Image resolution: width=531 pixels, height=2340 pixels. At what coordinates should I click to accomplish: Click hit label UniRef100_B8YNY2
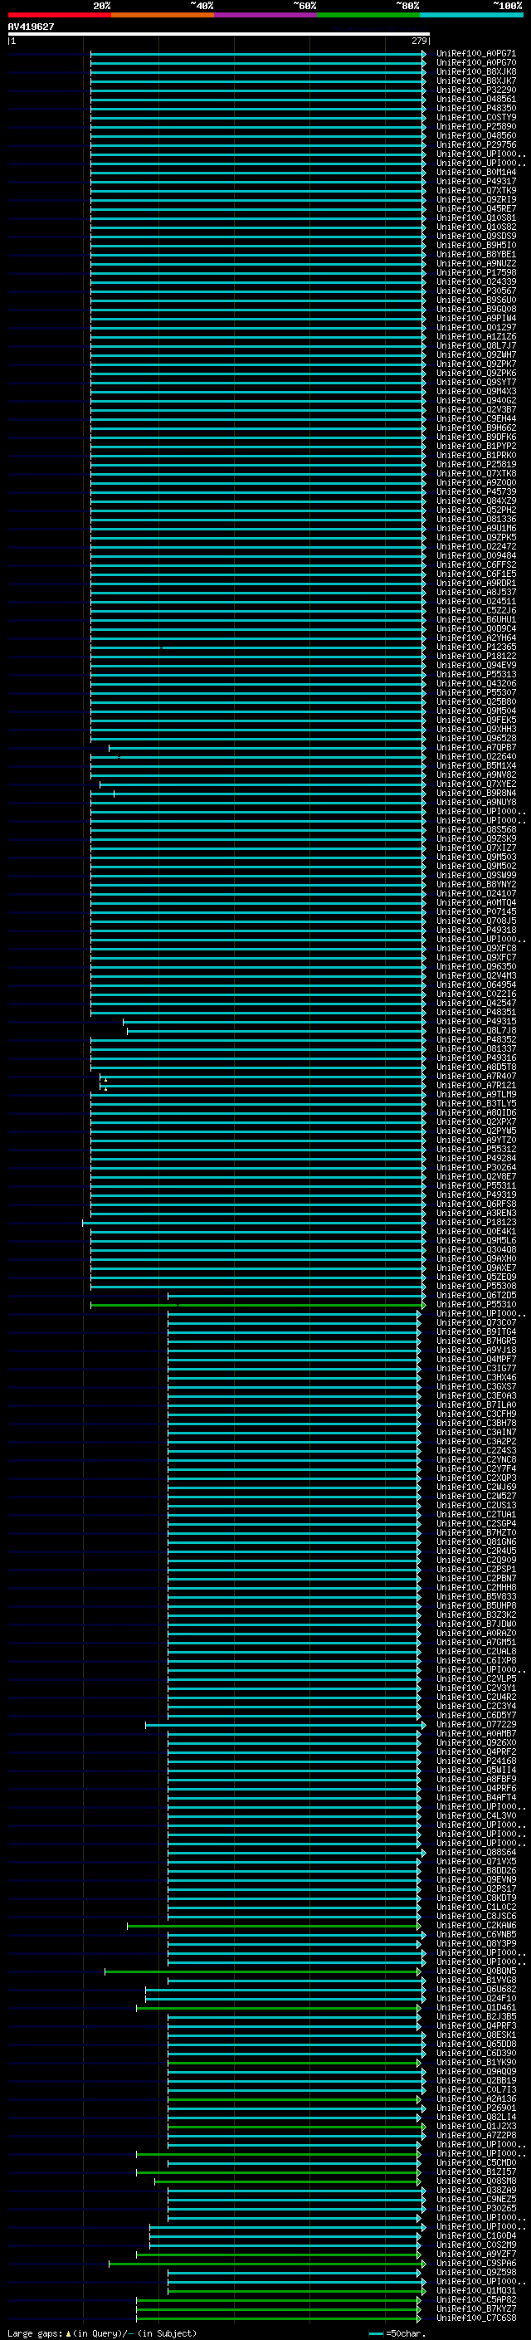pyautogui.click(x=475, y=884)
